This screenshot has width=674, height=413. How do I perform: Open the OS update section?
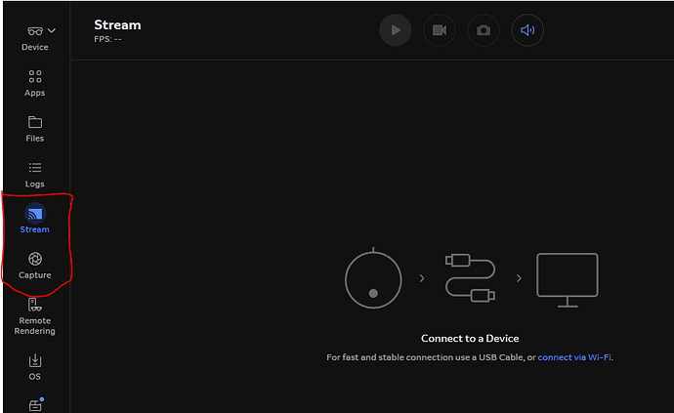pyautogui.click(x=35, y=367)
